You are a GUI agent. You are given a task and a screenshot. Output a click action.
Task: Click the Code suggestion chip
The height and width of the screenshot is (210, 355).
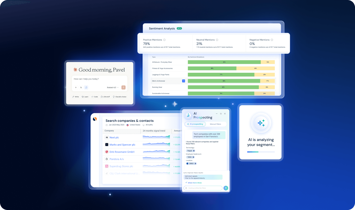click(x=95, y=97)
